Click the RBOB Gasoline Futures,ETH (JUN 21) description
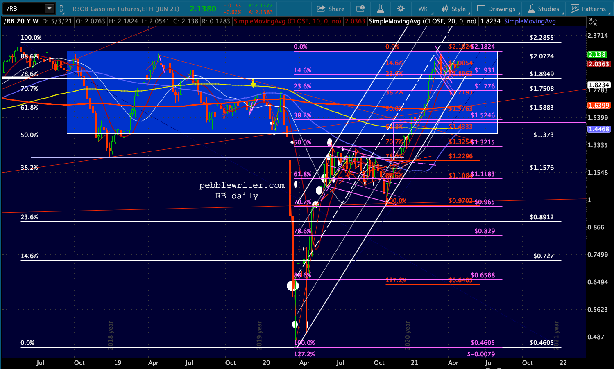 point(126,9)
